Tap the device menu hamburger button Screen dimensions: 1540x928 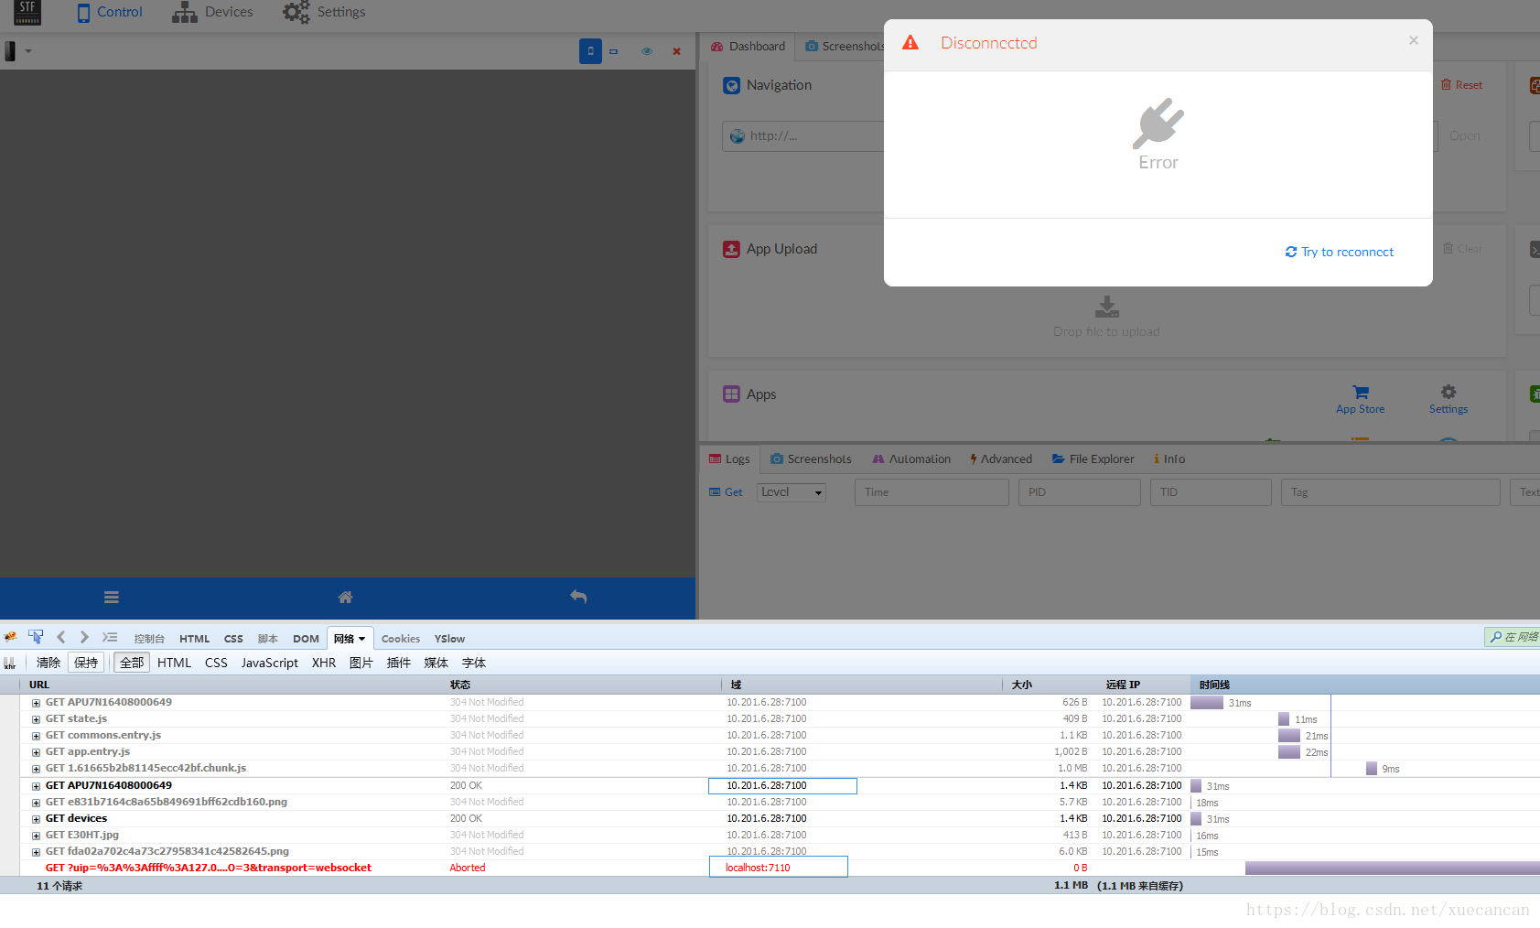click(112, 598)
